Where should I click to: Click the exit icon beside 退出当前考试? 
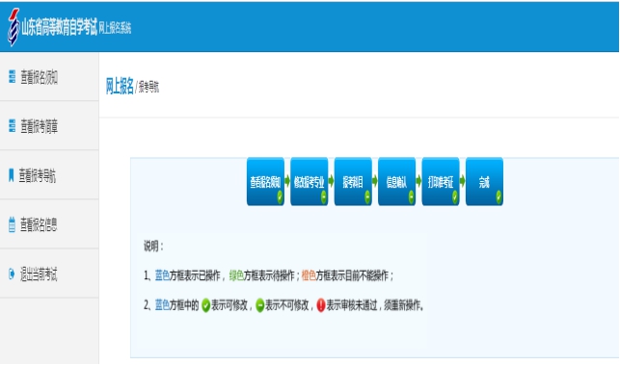click(12, 274)
